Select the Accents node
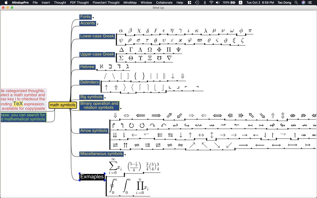Screen dimensions: 317x198 tap(87, 23)
